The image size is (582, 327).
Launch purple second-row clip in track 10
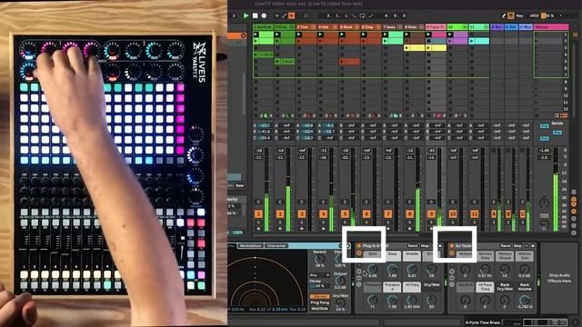450,41
